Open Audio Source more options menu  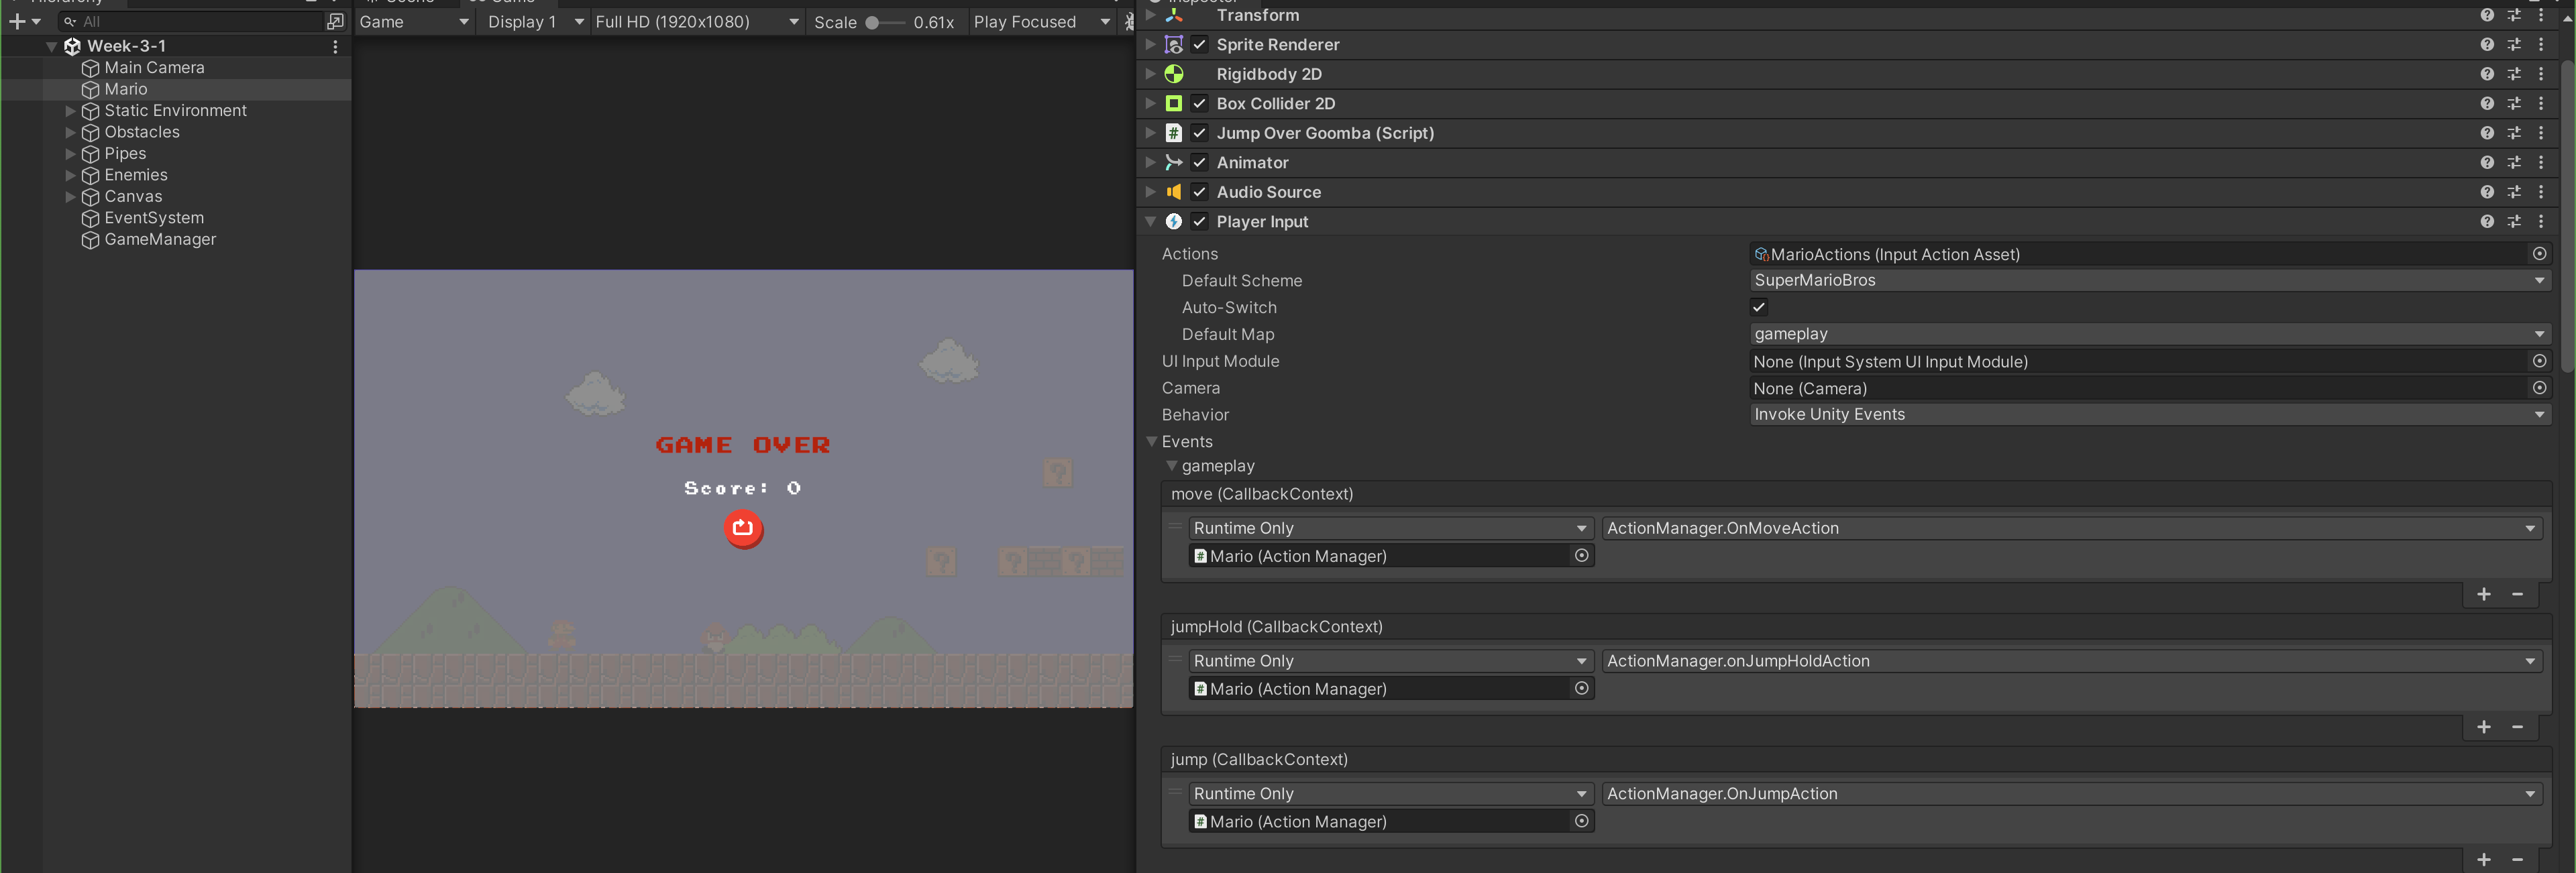tap(2540, 192)
